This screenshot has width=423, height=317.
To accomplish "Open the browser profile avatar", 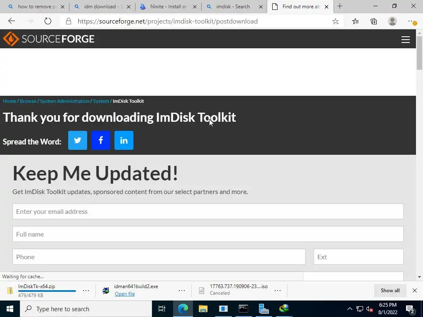I will click(392, 21).
